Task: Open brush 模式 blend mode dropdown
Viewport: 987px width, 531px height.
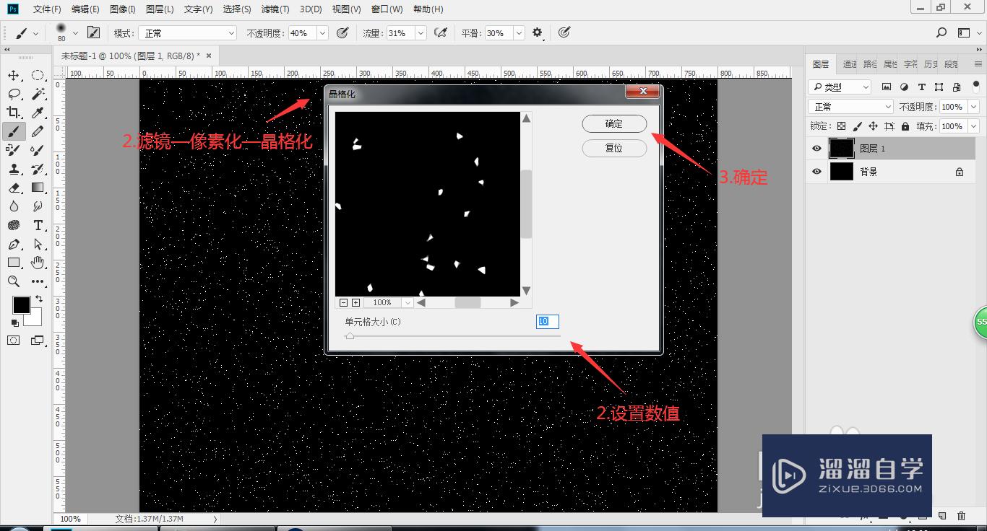Action: pyautogui.click(x=188, y=33)
